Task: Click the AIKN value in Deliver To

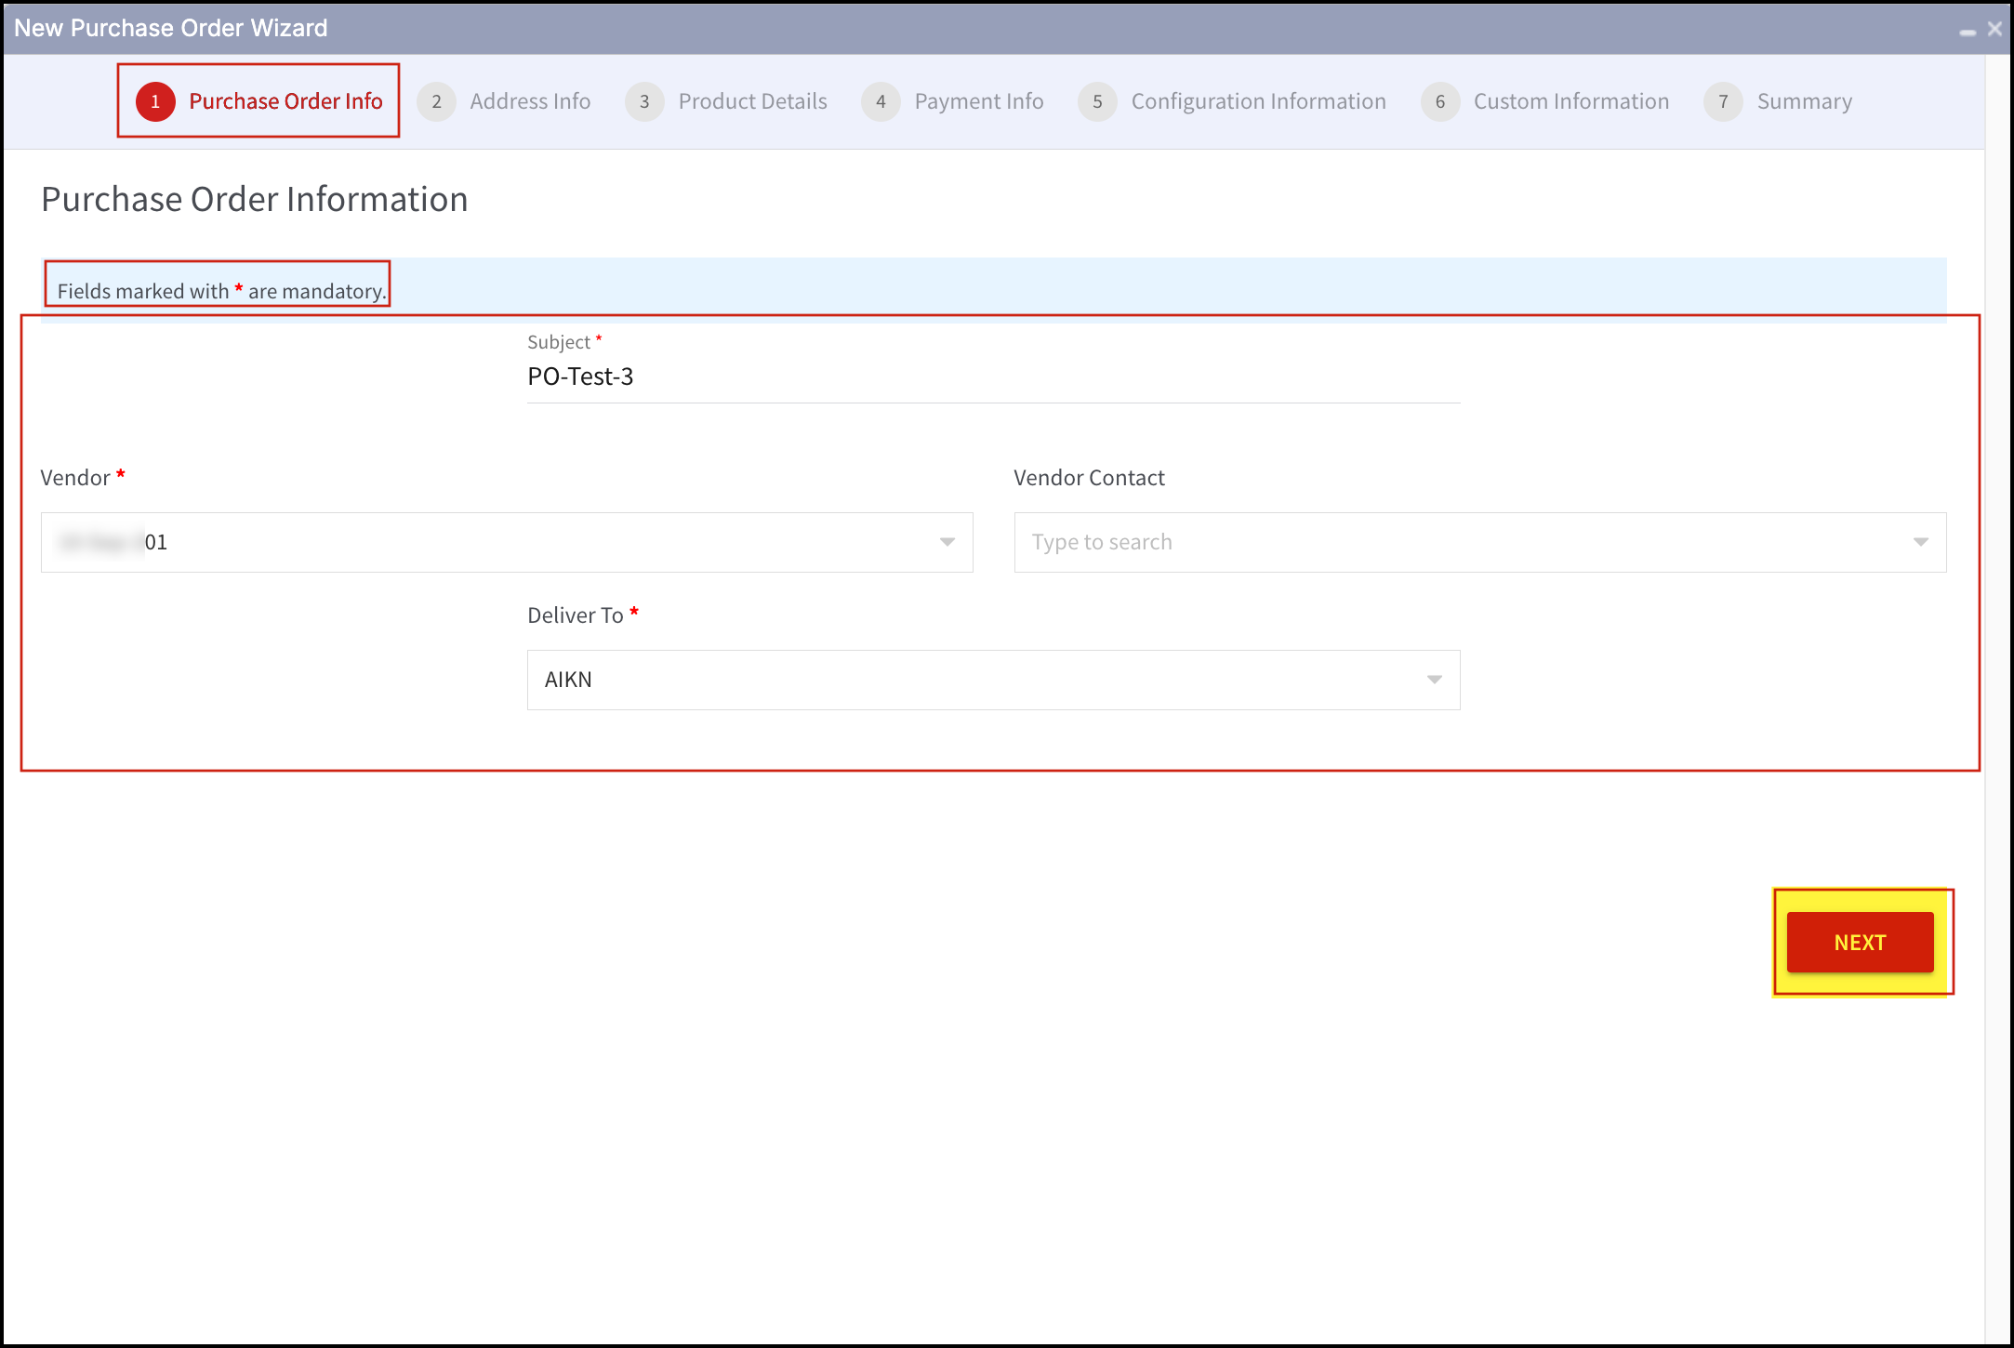Action: click(x=568, y=680)
